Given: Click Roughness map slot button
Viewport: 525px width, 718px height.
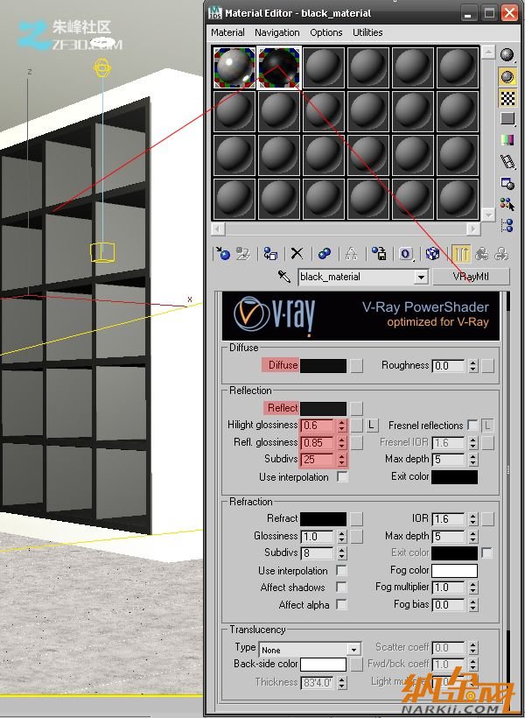Looking at the screenshot, I should (488, 365).
